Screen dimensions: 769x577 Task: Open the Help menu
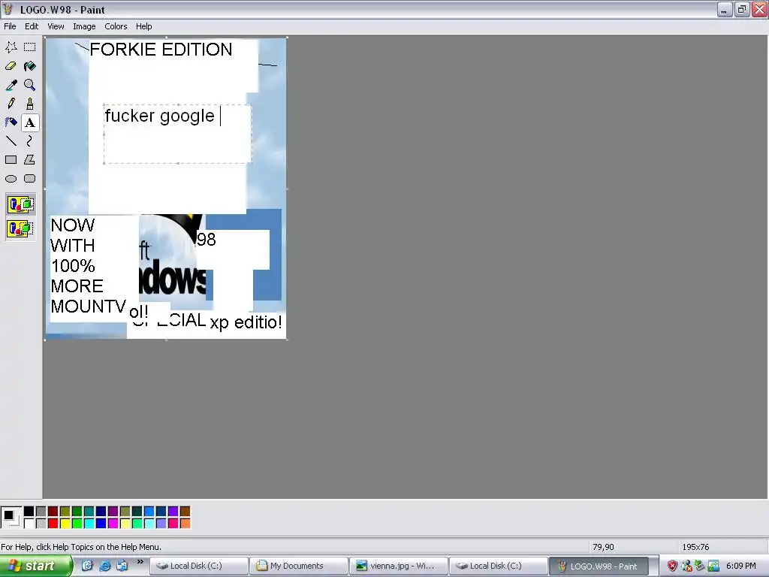(143, 26)
